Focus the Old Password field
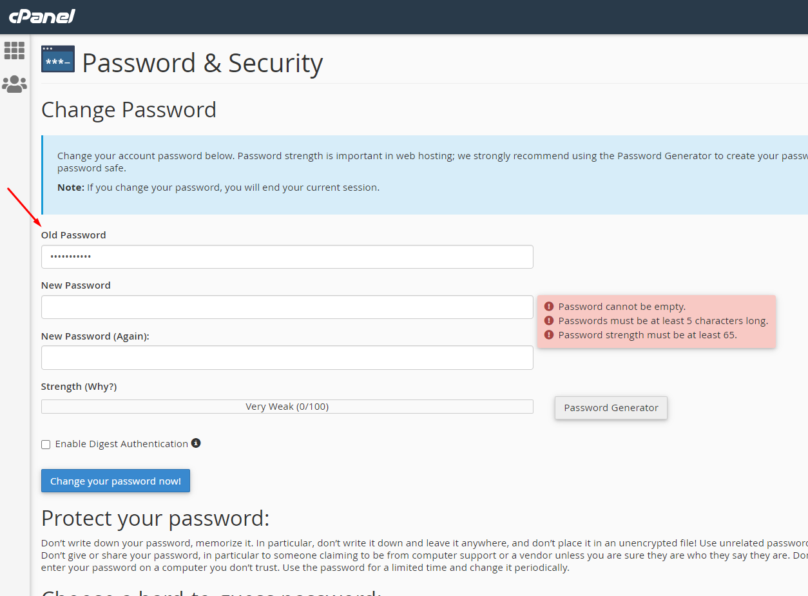The height and width of the screenshot is (596, 808). coord(287,256)
